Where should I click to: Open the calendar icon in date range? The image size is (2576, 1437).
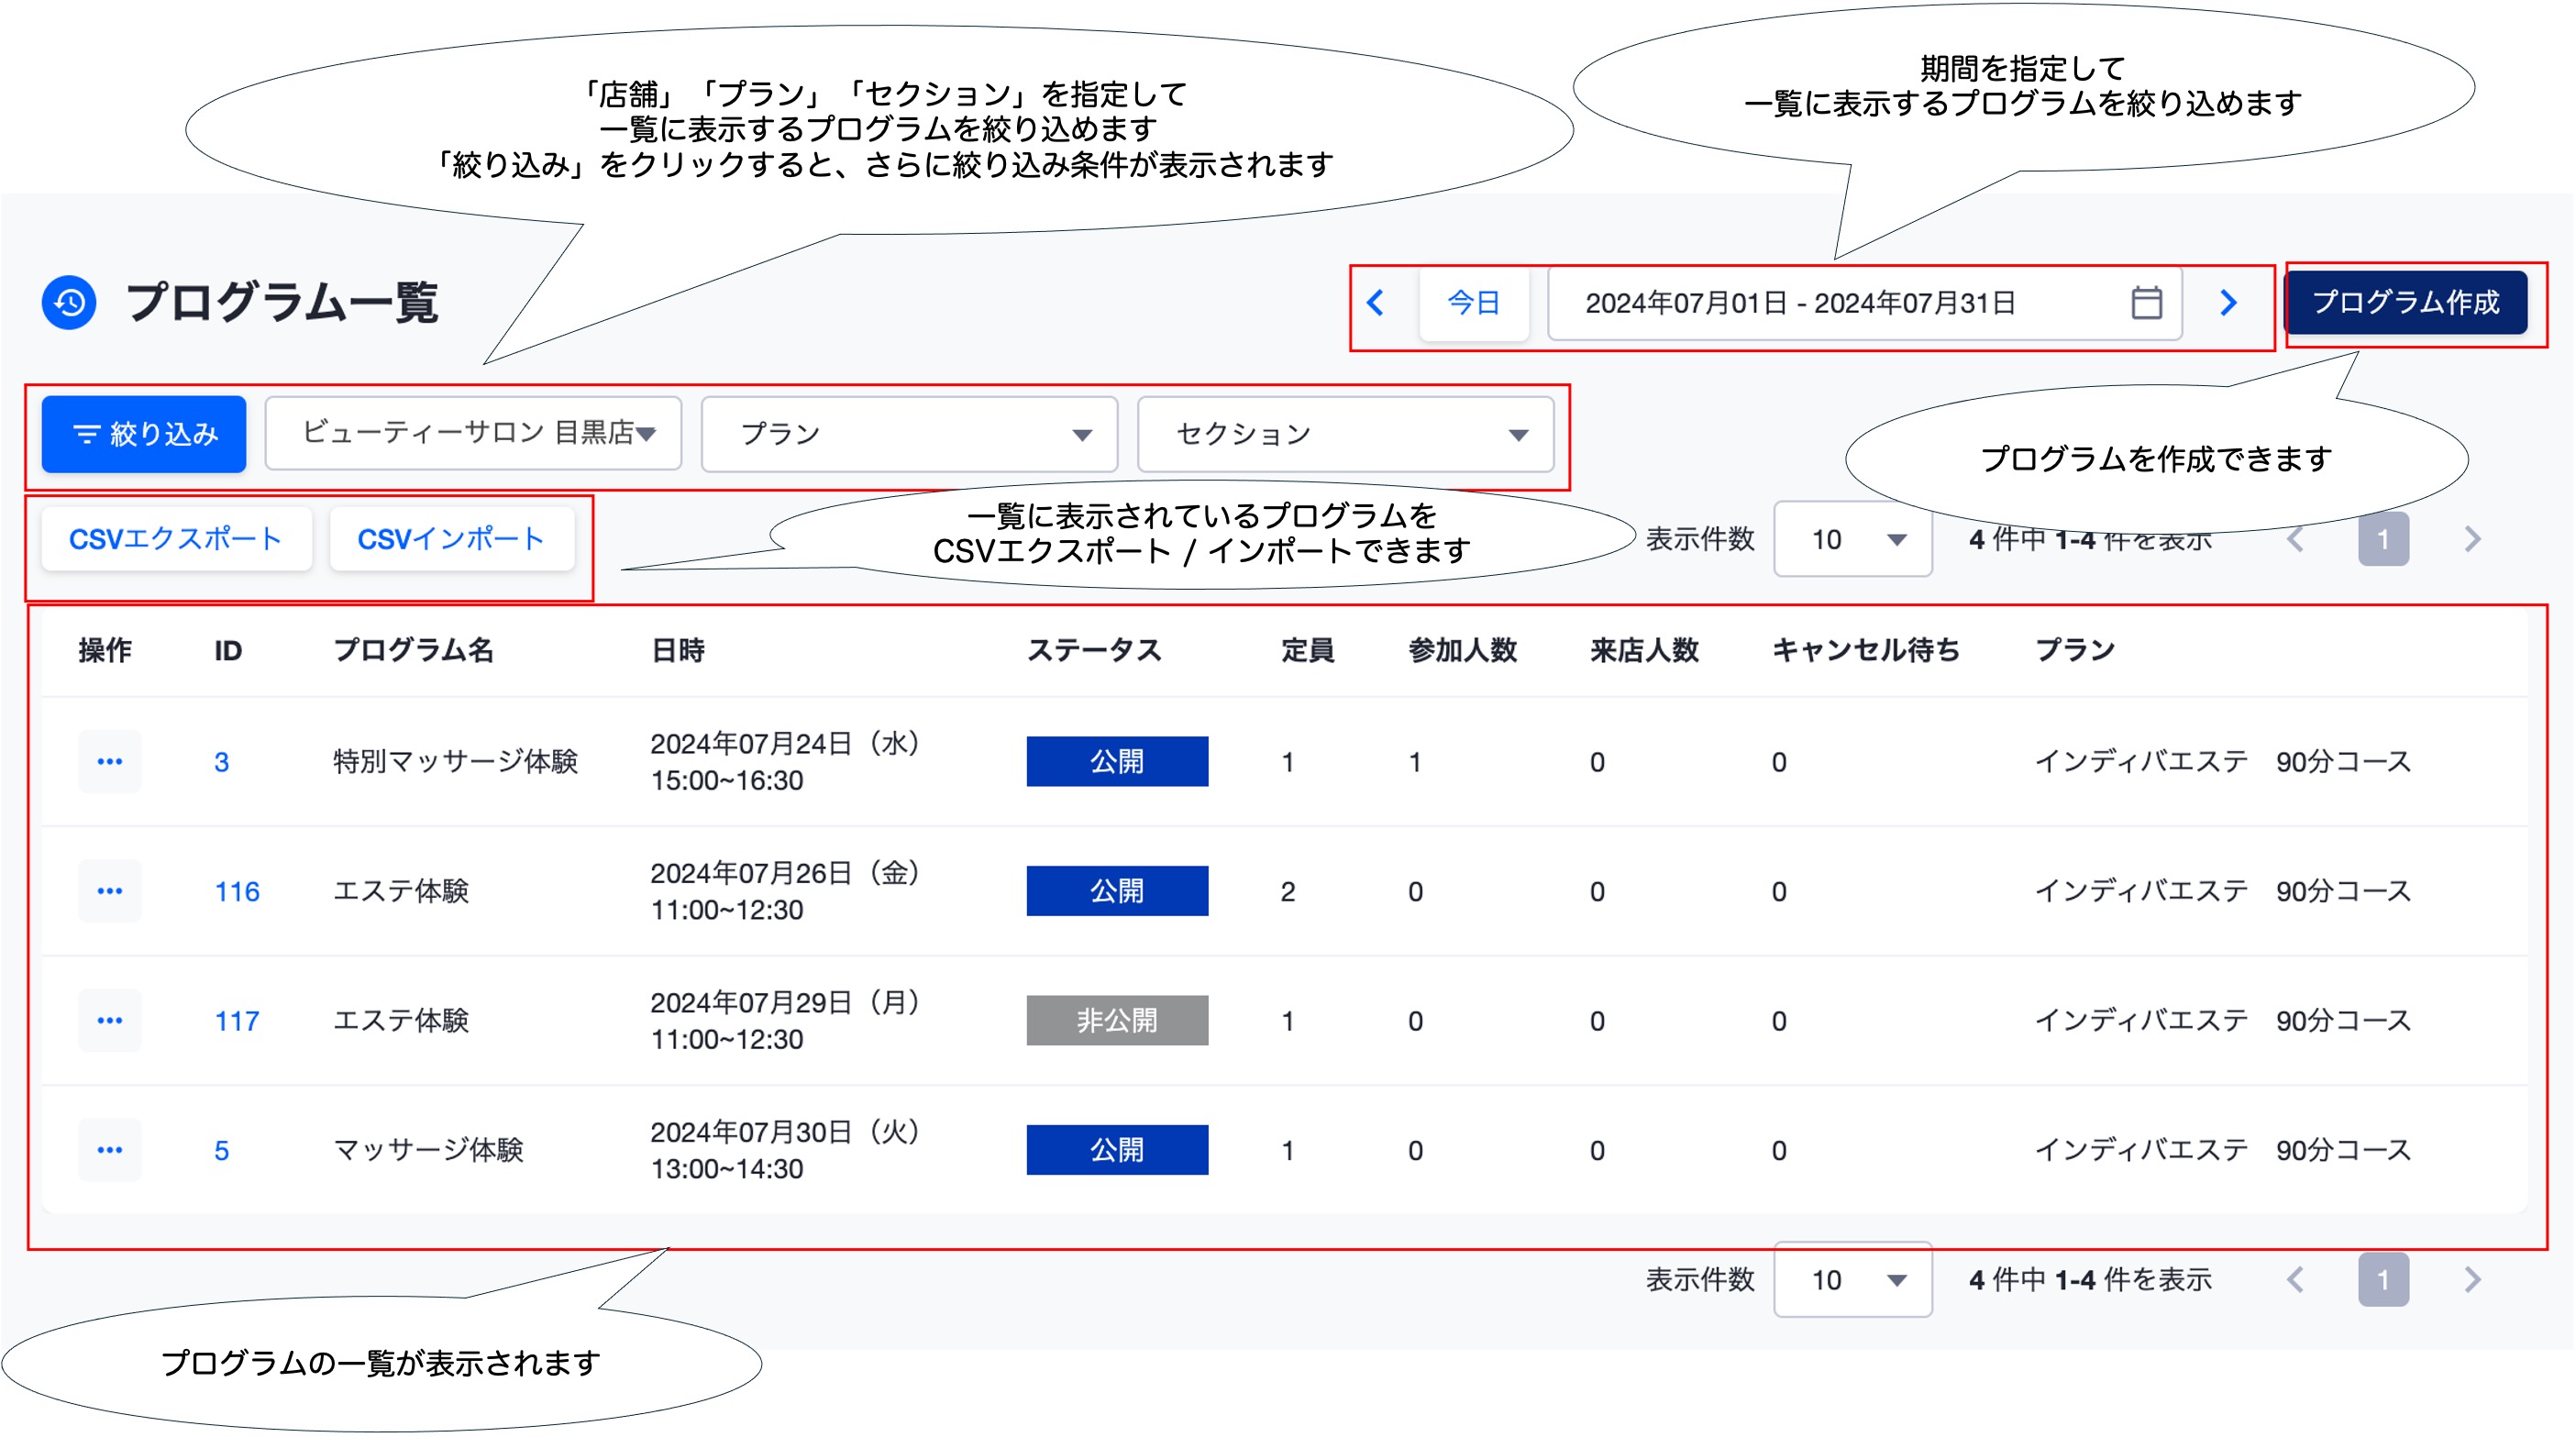pos(2146,303)
